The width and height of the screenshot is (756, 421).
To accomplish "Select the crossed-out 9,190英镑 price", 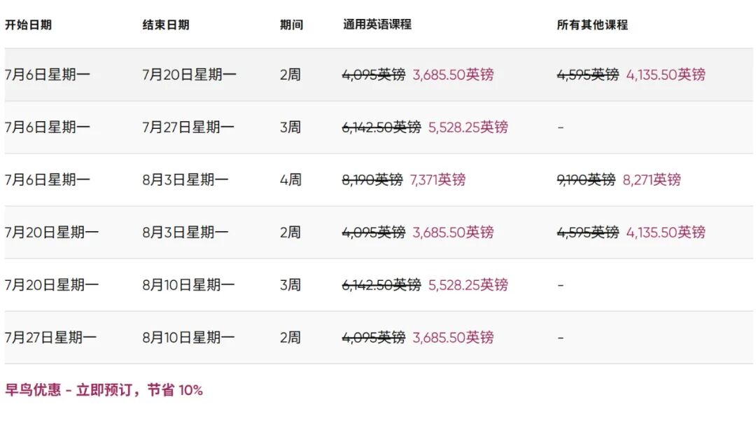I will 586,180.
